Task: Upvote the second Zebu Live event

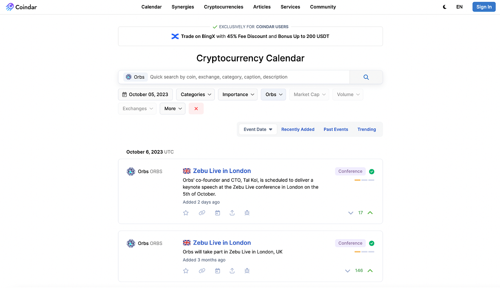Action: point(370,270)
